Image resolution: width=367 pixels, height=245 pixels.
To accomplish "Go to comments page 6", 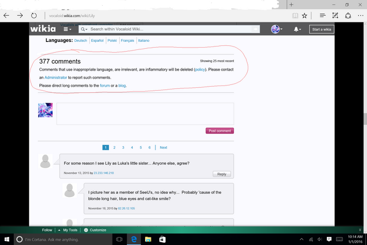I will click(x=149, y=147).
